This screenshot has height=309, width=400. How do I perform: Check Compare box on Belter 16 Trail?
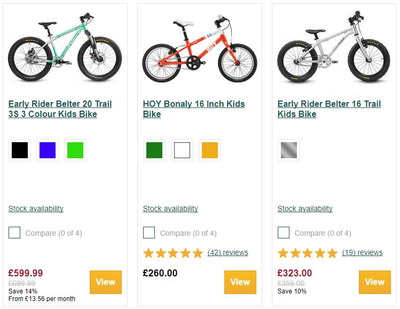284,233
